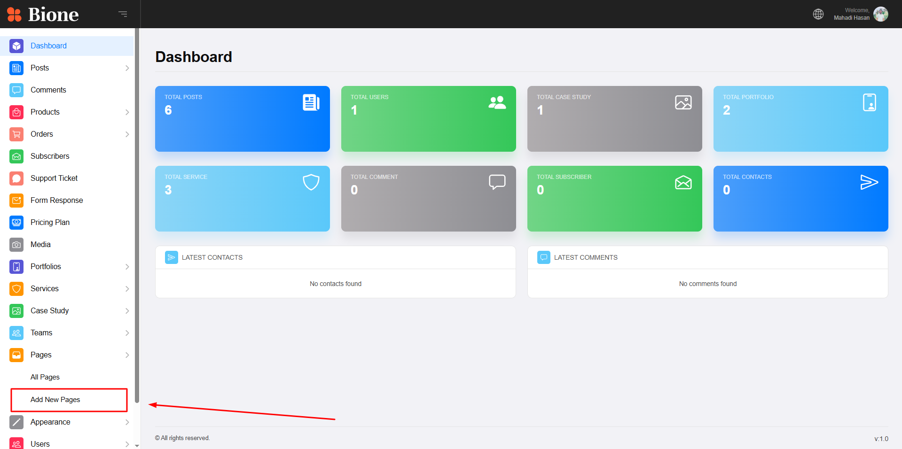Viewport: 902px width, 449px height.
Task: Open the globe language icon
Action: tap(818, 14)
